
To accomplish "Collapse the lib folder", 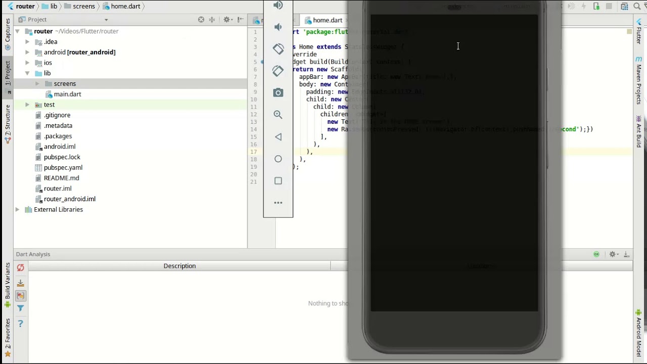I will 27,73.
